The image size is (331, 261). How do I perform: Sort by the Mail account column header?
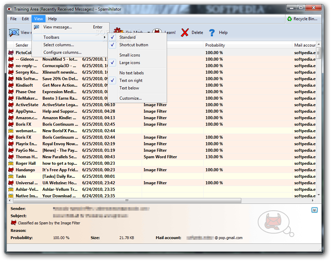click(305, 45)
